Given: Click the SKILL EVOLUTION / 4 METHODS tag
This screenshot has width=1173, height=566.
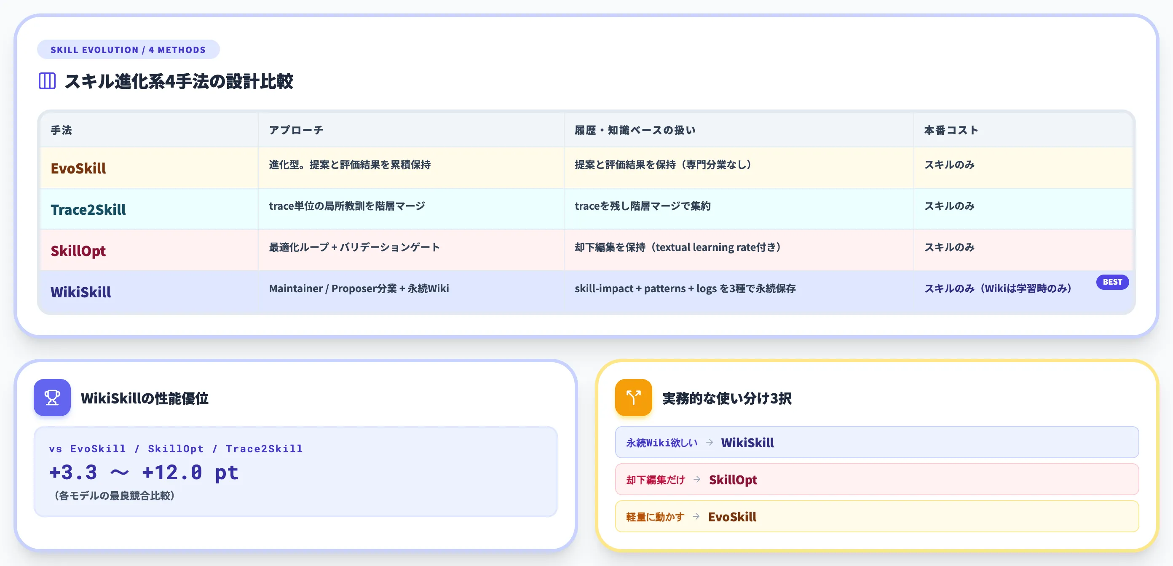Looking at the screenshot, I should pyautogui.click(x=129, y=50).
